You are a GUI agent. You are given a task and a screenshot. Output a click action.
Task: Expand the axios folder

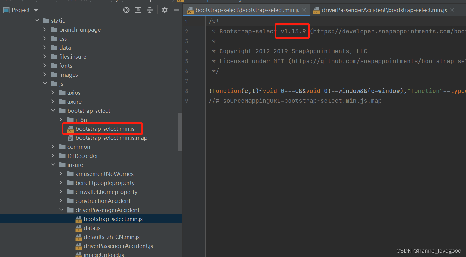click(x=53, y=93)
